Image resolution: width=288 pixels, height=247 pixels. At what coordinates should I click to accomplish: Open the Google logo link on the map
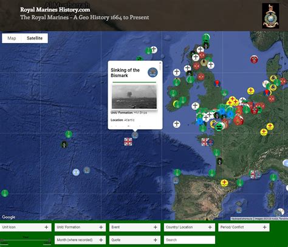point(9,217)
